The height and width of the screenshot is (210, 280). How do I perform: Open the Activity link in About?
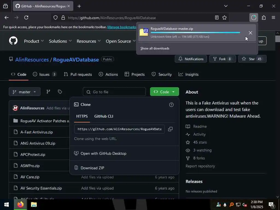coord(196,134)
